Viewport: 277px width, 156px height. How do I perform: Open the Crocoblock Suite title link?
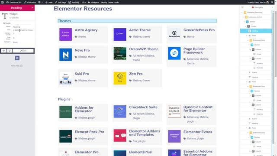click(x=143, y=107)
